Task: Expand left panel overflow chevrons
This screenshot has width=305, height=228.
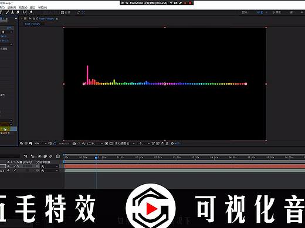Action: tap(16, 19)
